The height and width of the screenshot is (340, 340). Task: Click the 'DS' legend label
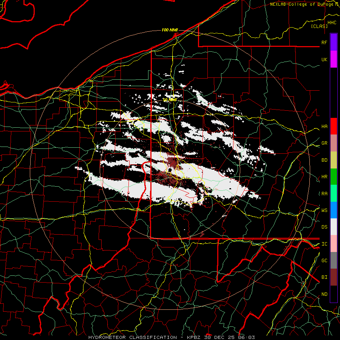click(324, 227)
